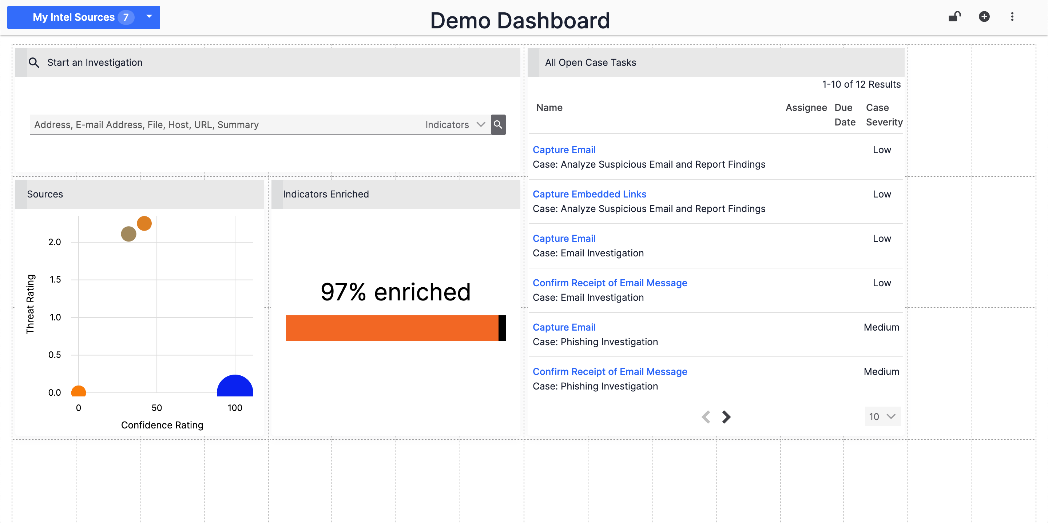Open the Capture Email task under Email Investigation
The height and width of the screenshot is (523, 1048).
[x=564, y=238]
